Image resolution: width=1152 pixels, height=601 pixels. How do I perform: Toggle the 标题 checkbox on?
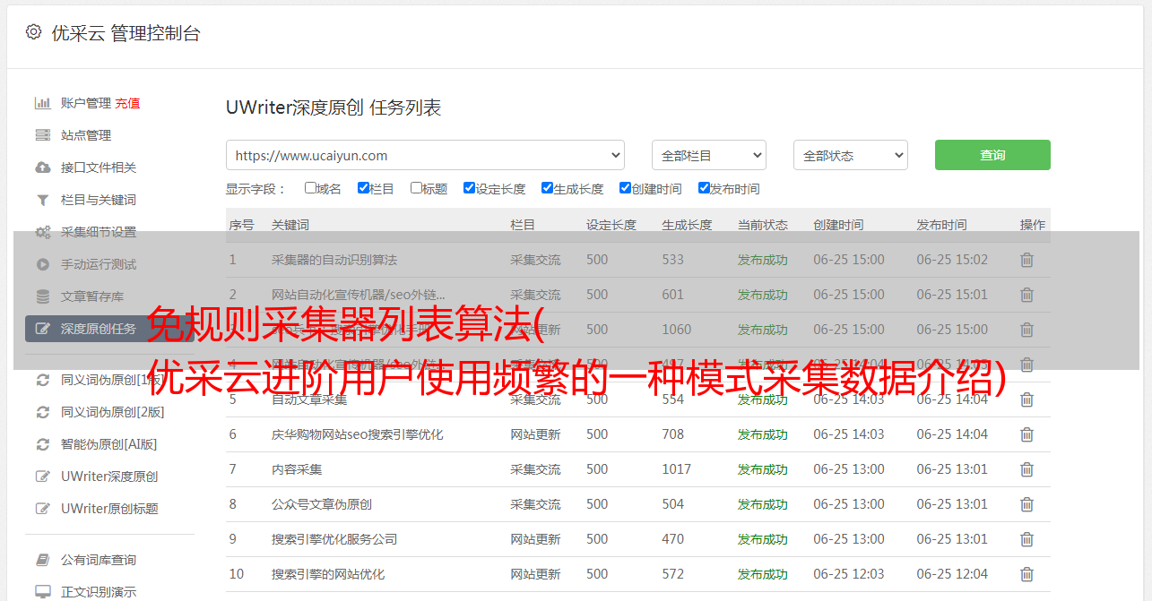(416, 188)
